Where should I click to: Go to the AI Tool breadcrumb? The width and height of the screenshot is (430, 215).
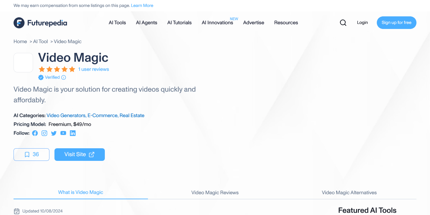pyautogui.click(x=41, y=42)
